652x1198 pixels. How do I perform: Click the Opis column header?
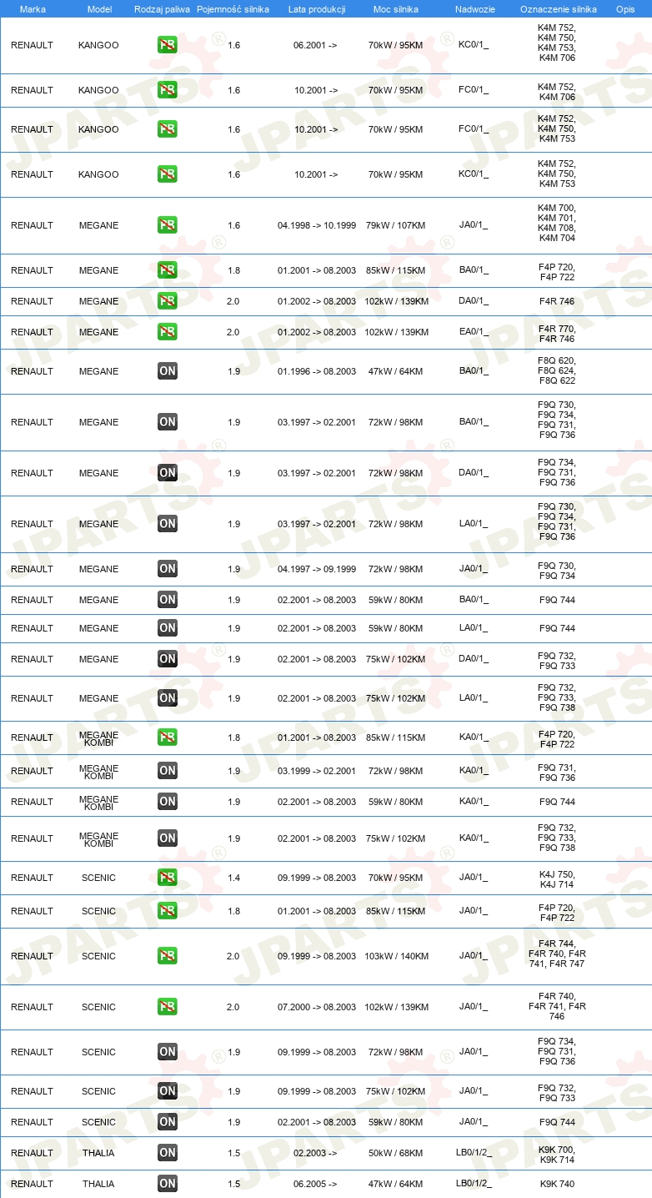(x=624, y=9)
